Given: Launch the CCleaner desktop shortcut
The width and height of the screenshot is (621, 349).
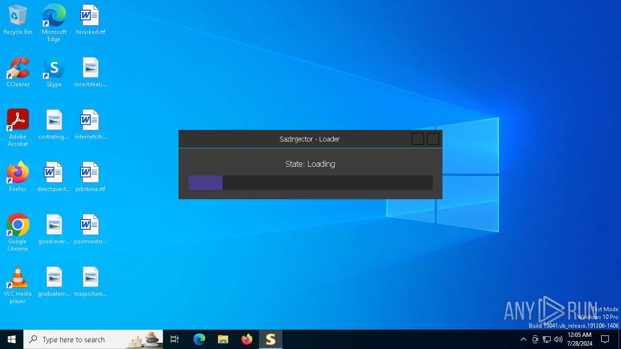Looking at the screenshot, I should point(18,73).
